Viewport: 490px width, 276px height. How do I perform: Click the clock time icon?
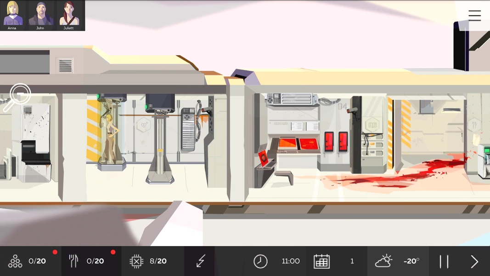click(x=260, y=261)
